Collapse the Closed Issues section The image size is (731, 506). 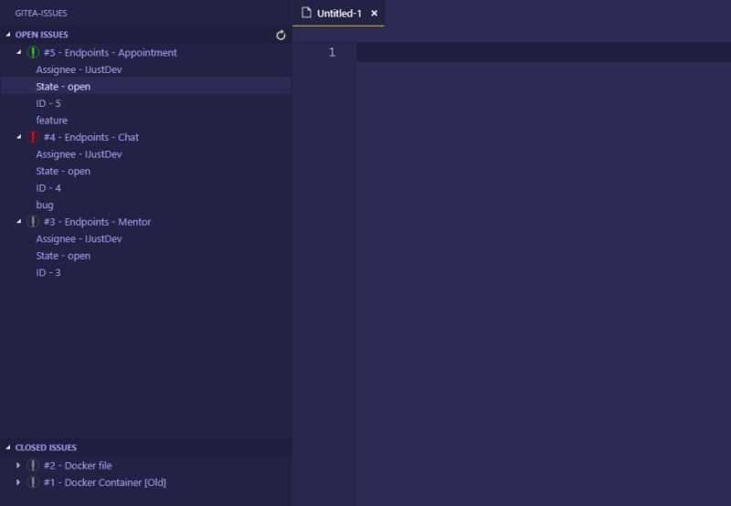pos(8,448)
